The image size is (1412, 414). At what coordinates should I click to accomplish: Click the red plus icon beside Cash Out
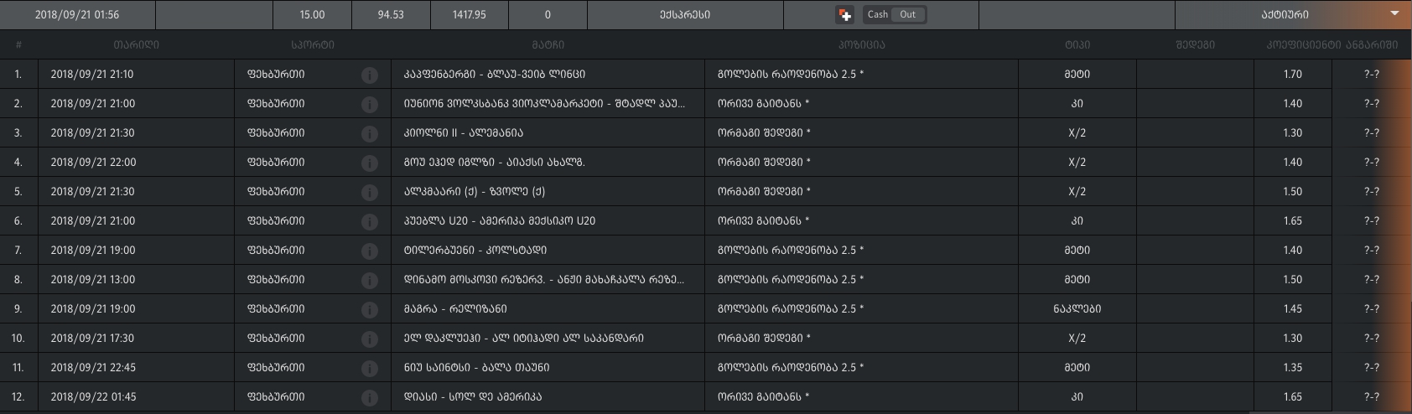pos(845,15)
